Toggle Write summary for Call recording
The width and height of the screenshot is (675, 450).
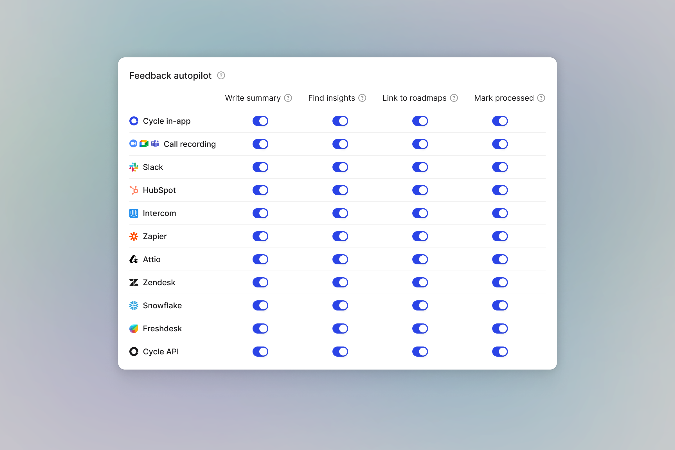[x=260, y=144]
